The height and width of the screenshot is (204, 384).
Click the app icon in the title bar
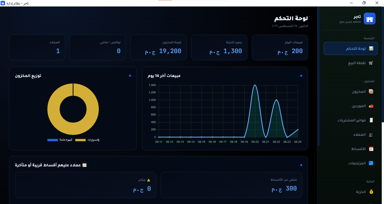tap(3, 3)
